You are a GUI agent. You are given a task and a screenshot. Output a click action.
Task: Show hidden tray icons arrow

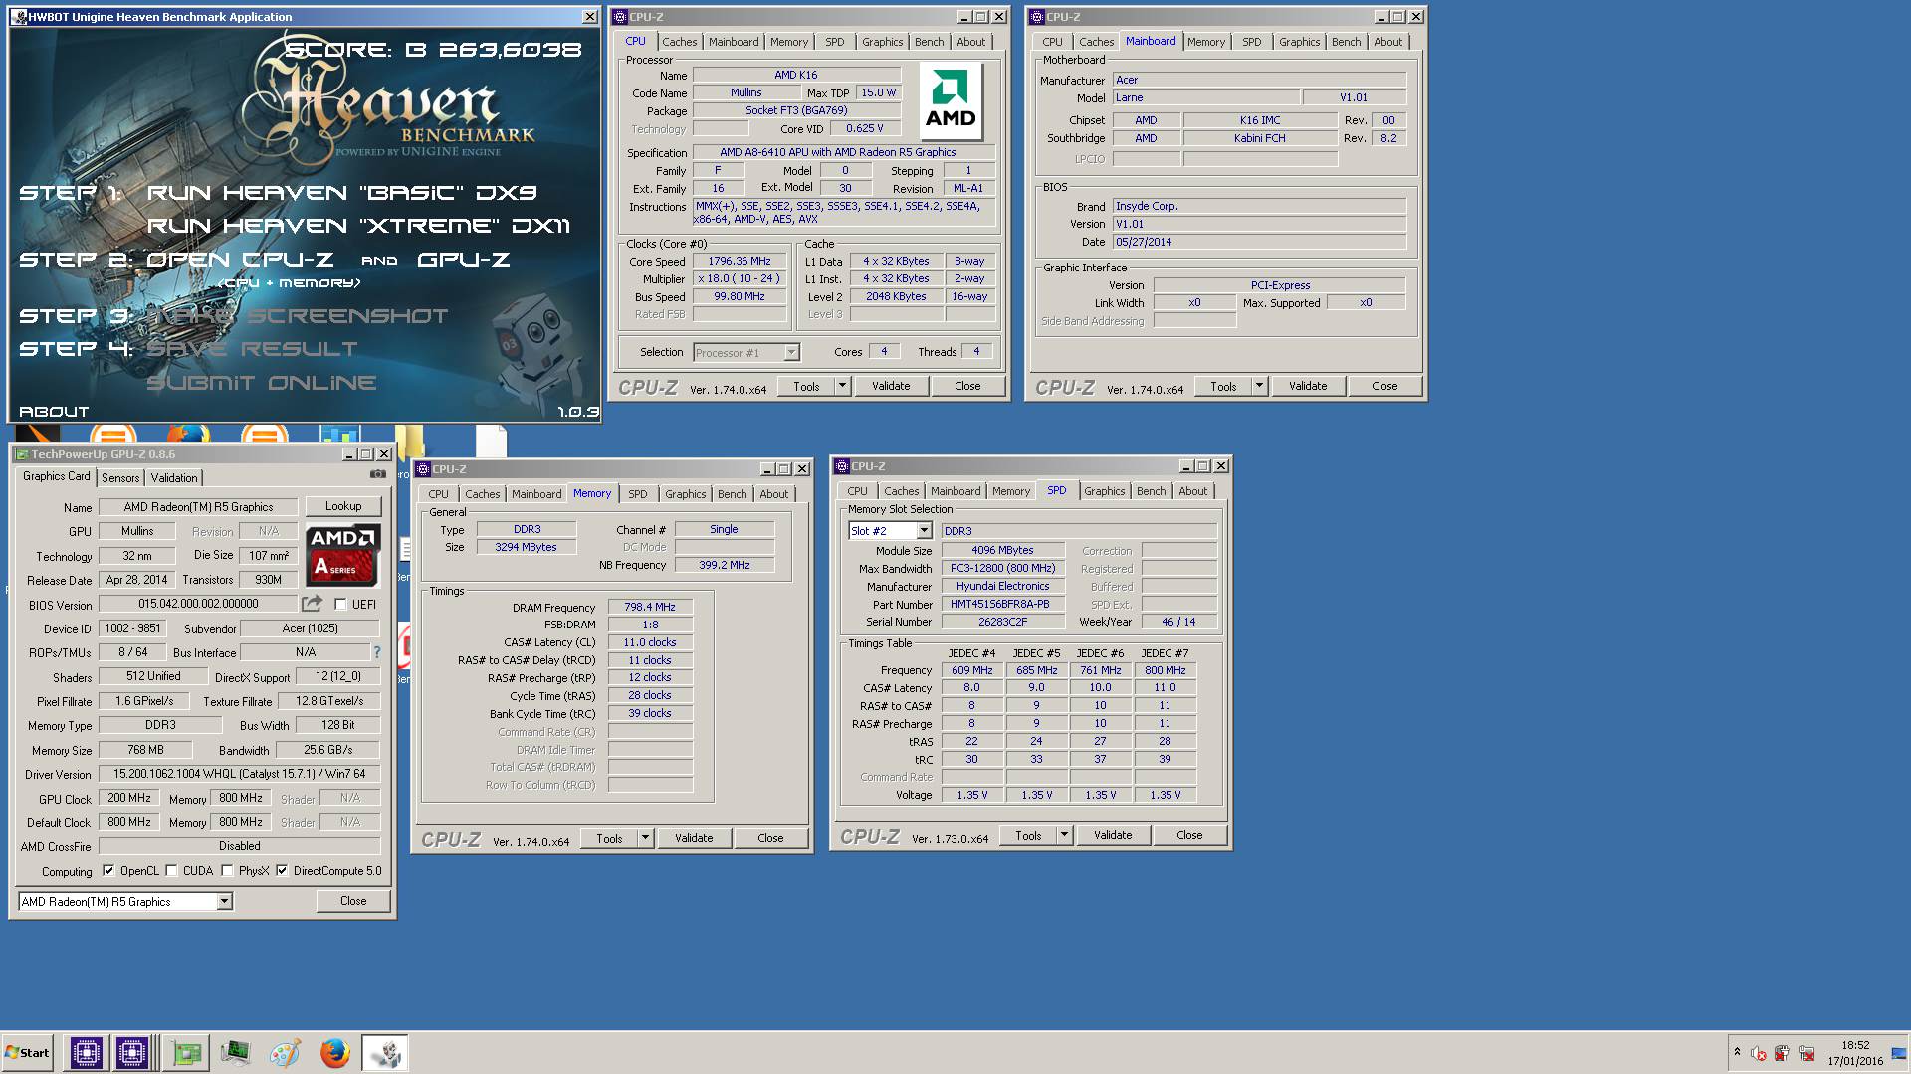pyautogui.click(x=1737, y=1052)
